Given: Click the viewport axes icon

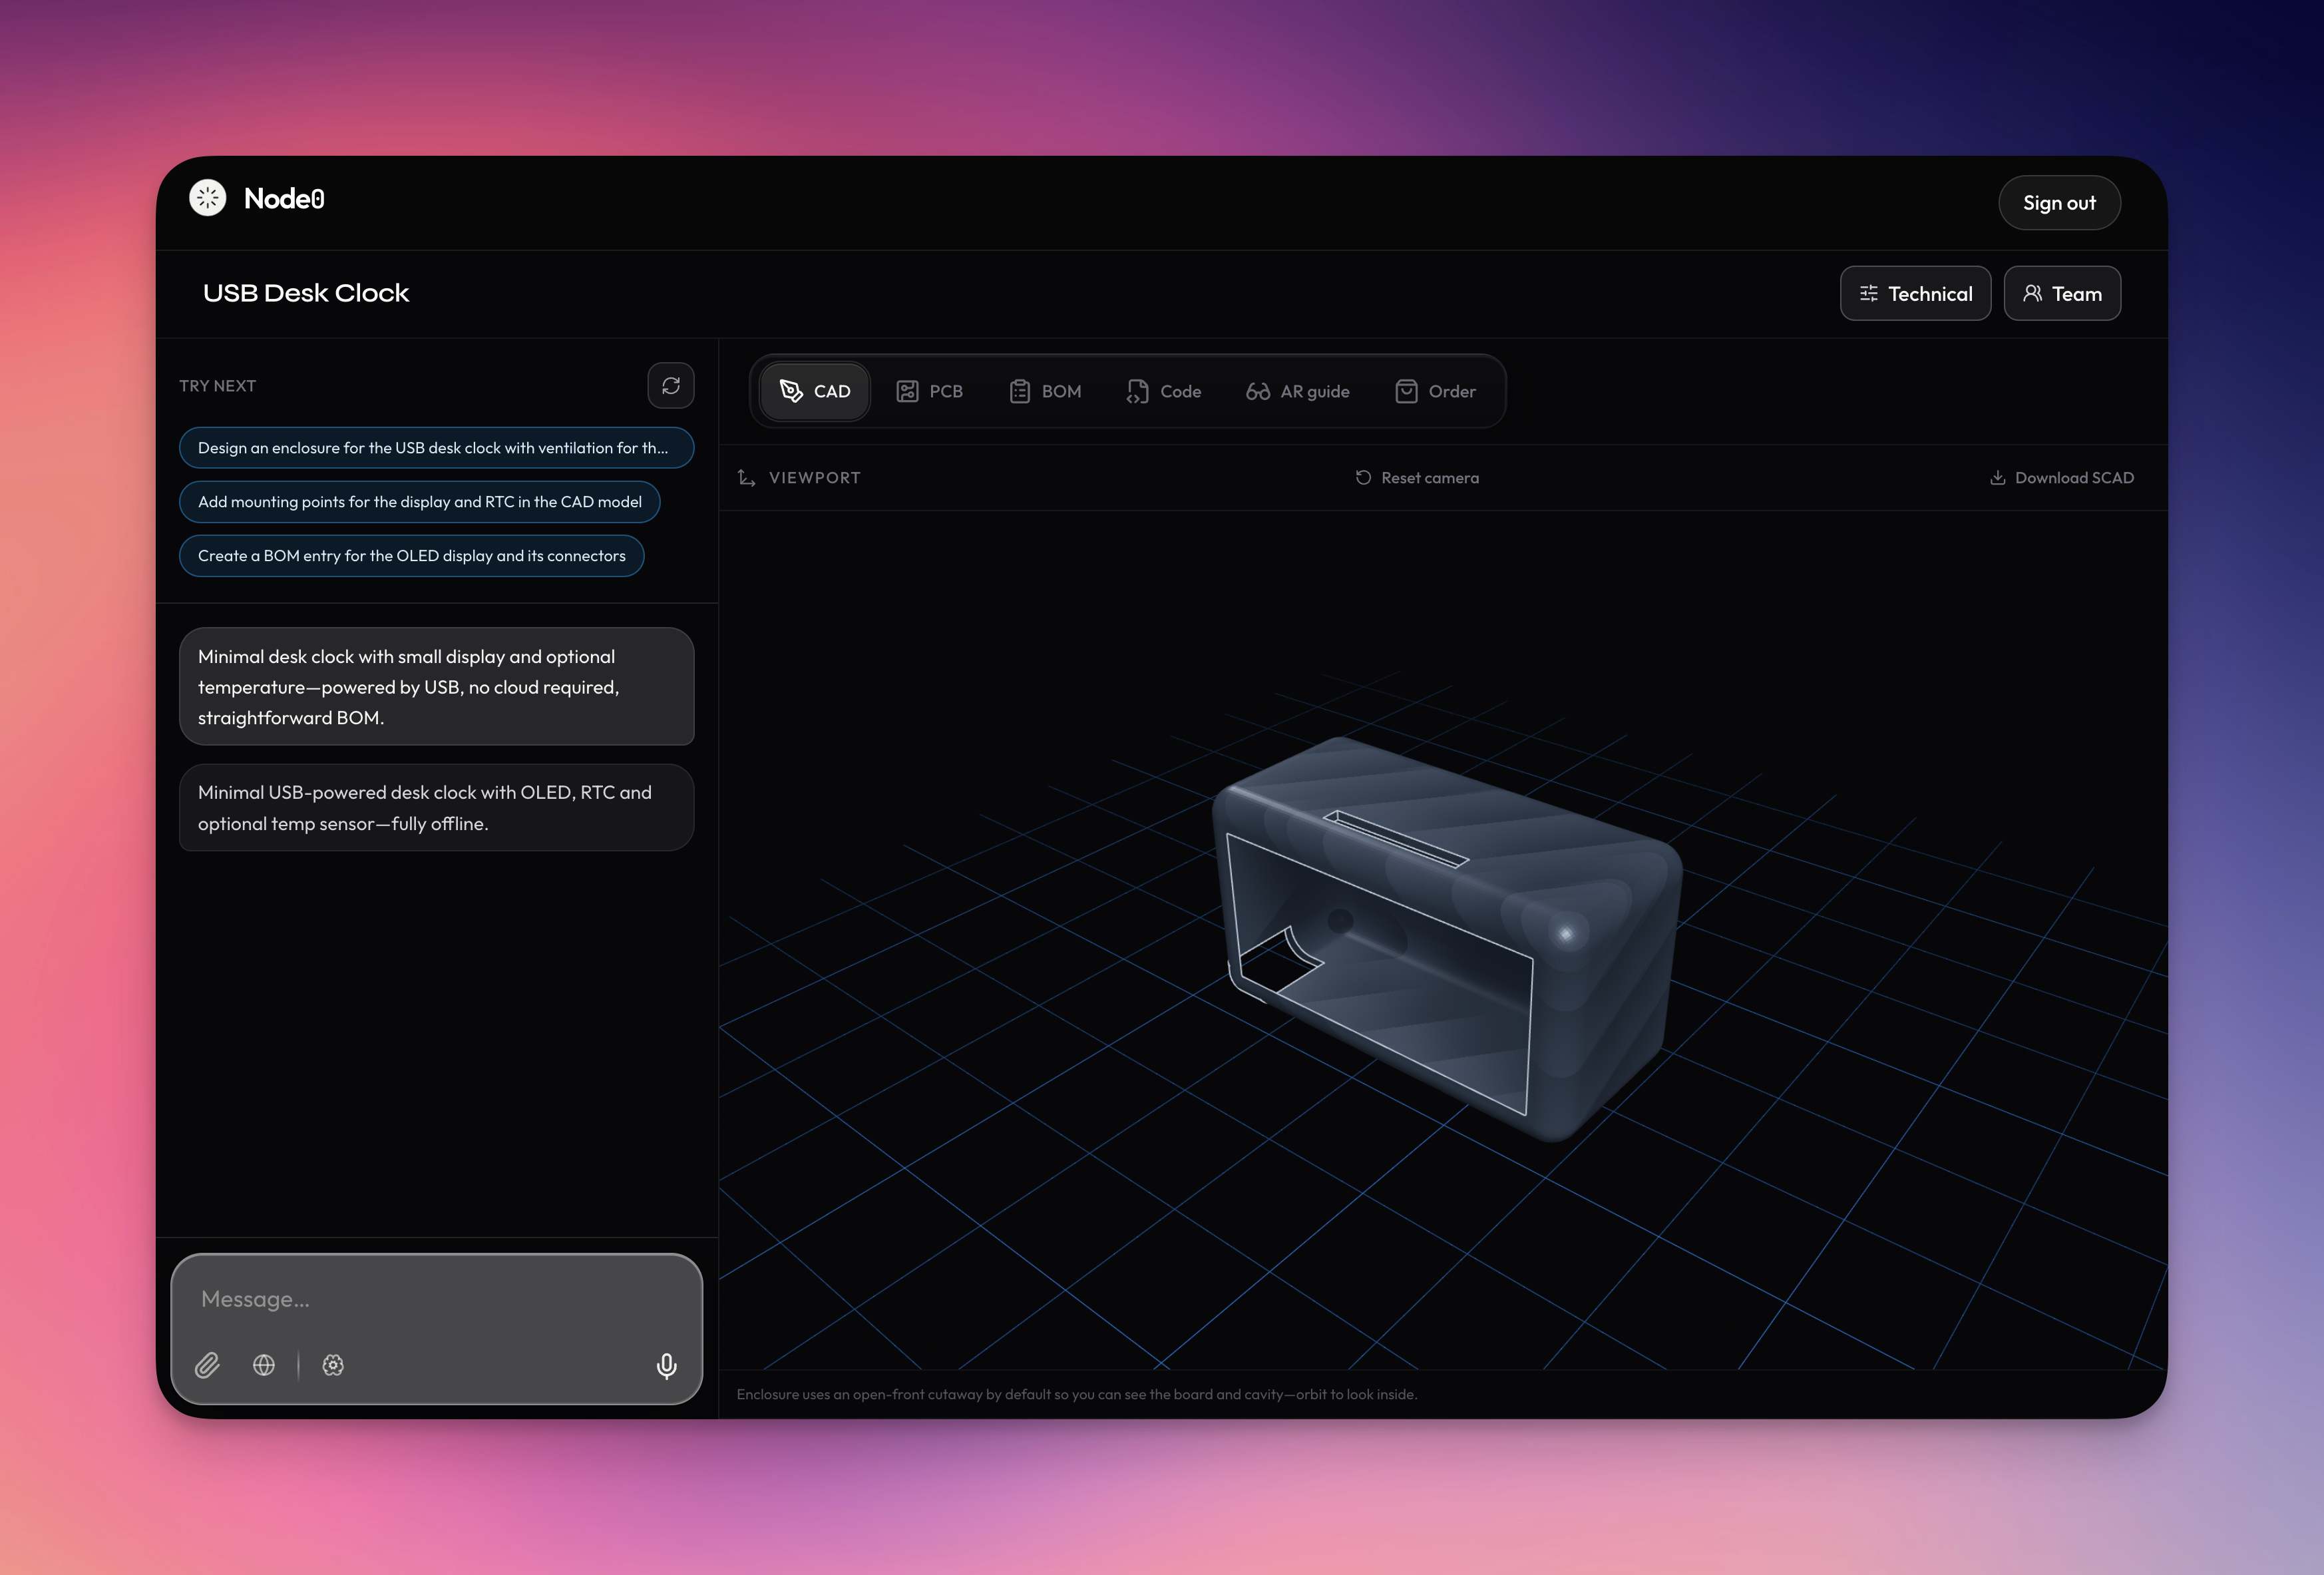Looking at the screenshot, I should (746, 478).
